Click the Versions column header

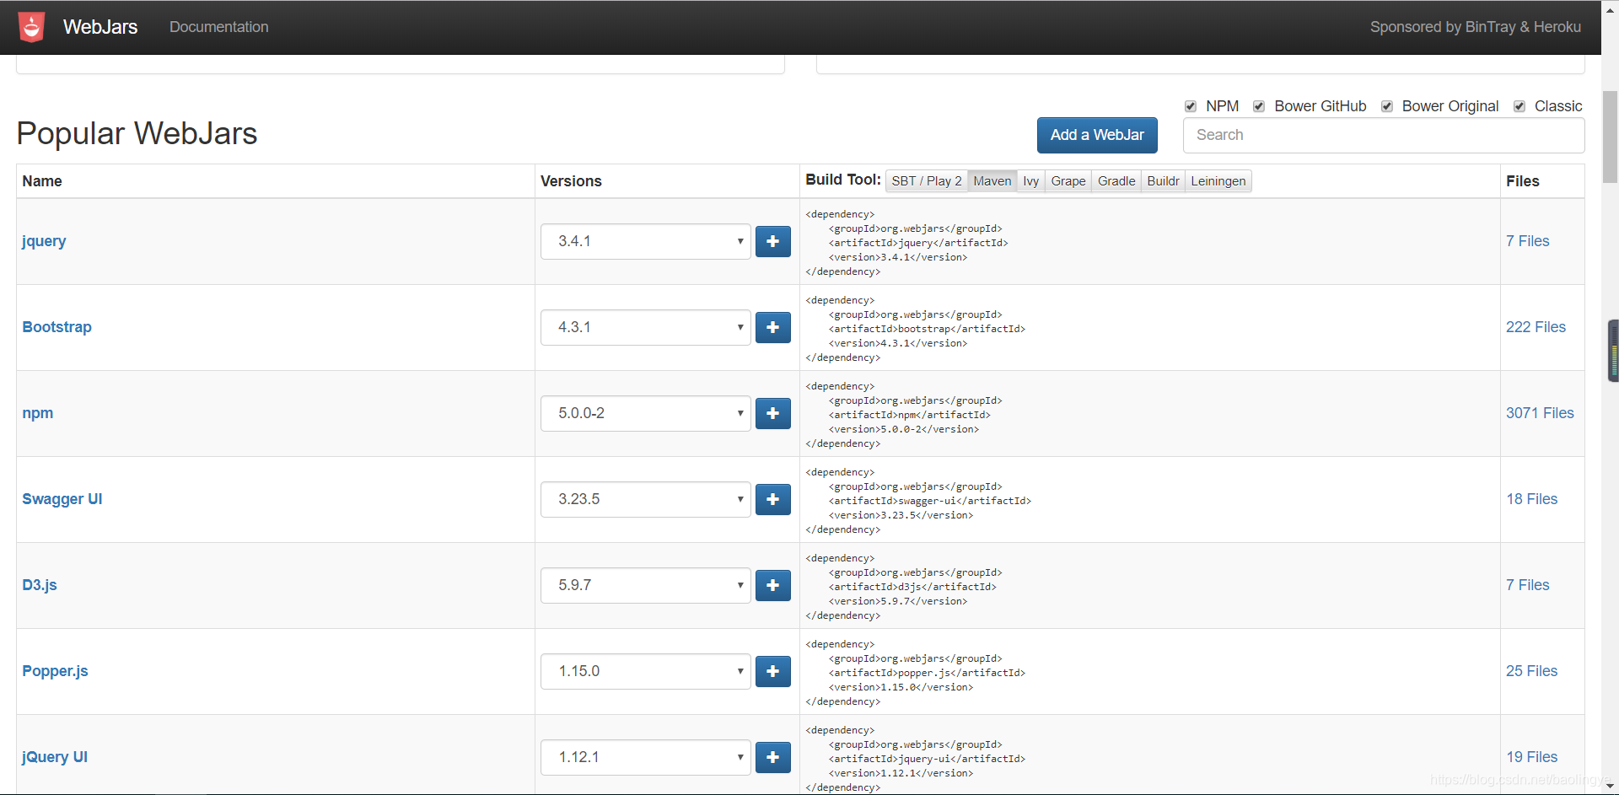click(x=571, y=181)
